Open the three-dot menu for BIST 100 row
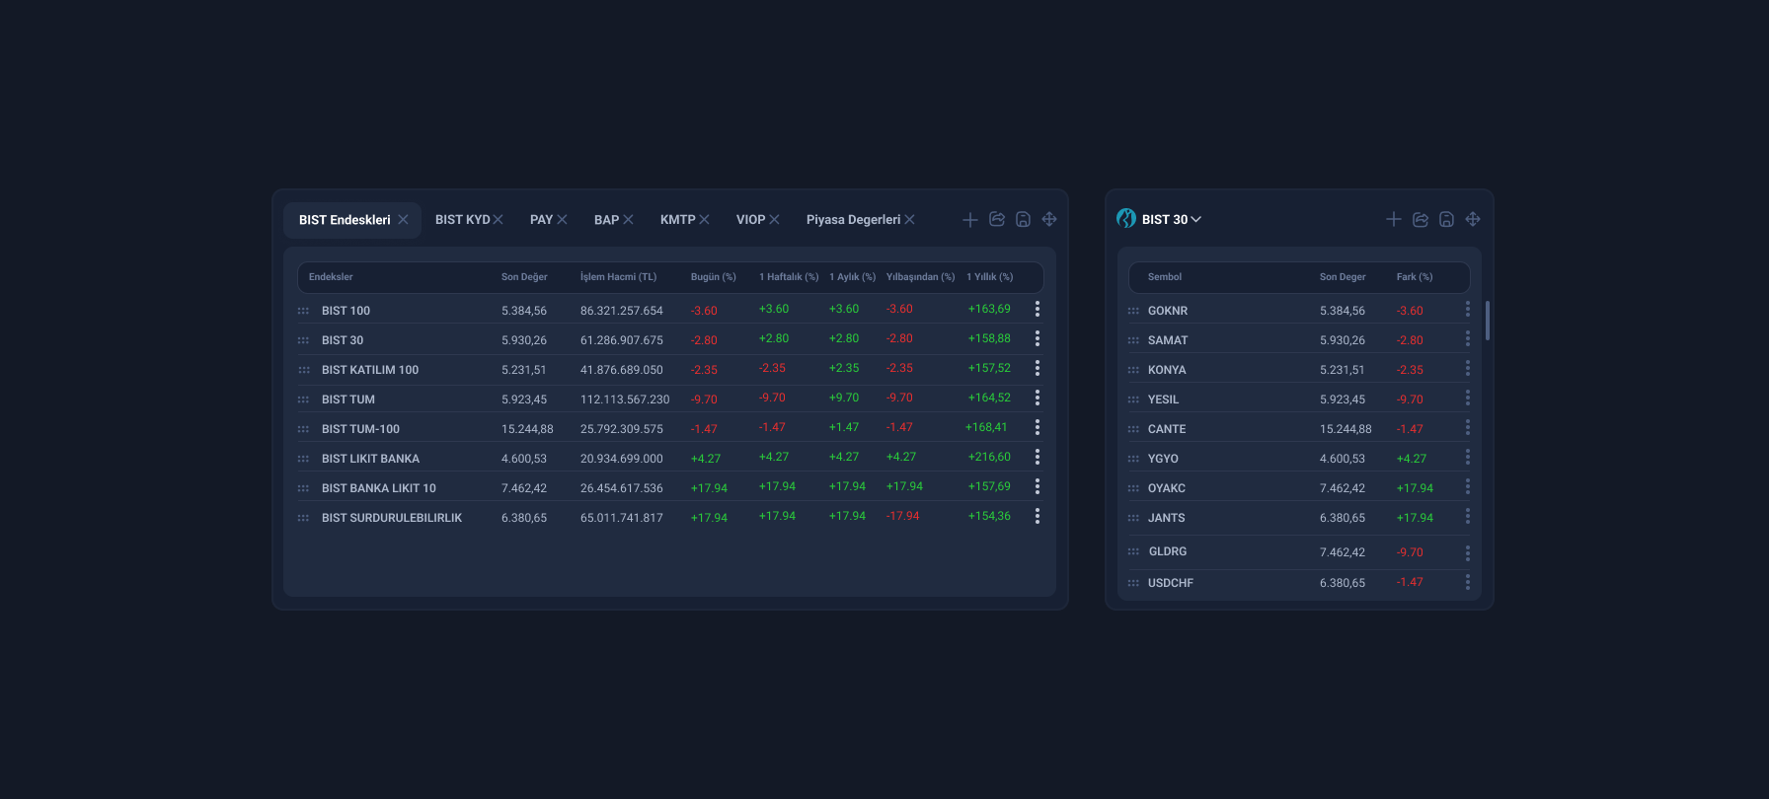Screen dimensions: 1769x799 pos(1038,310)
